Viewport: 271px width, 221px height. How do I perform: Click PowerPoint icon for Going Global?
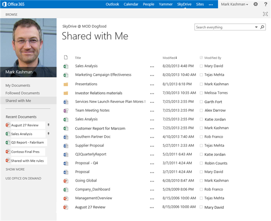66,181
